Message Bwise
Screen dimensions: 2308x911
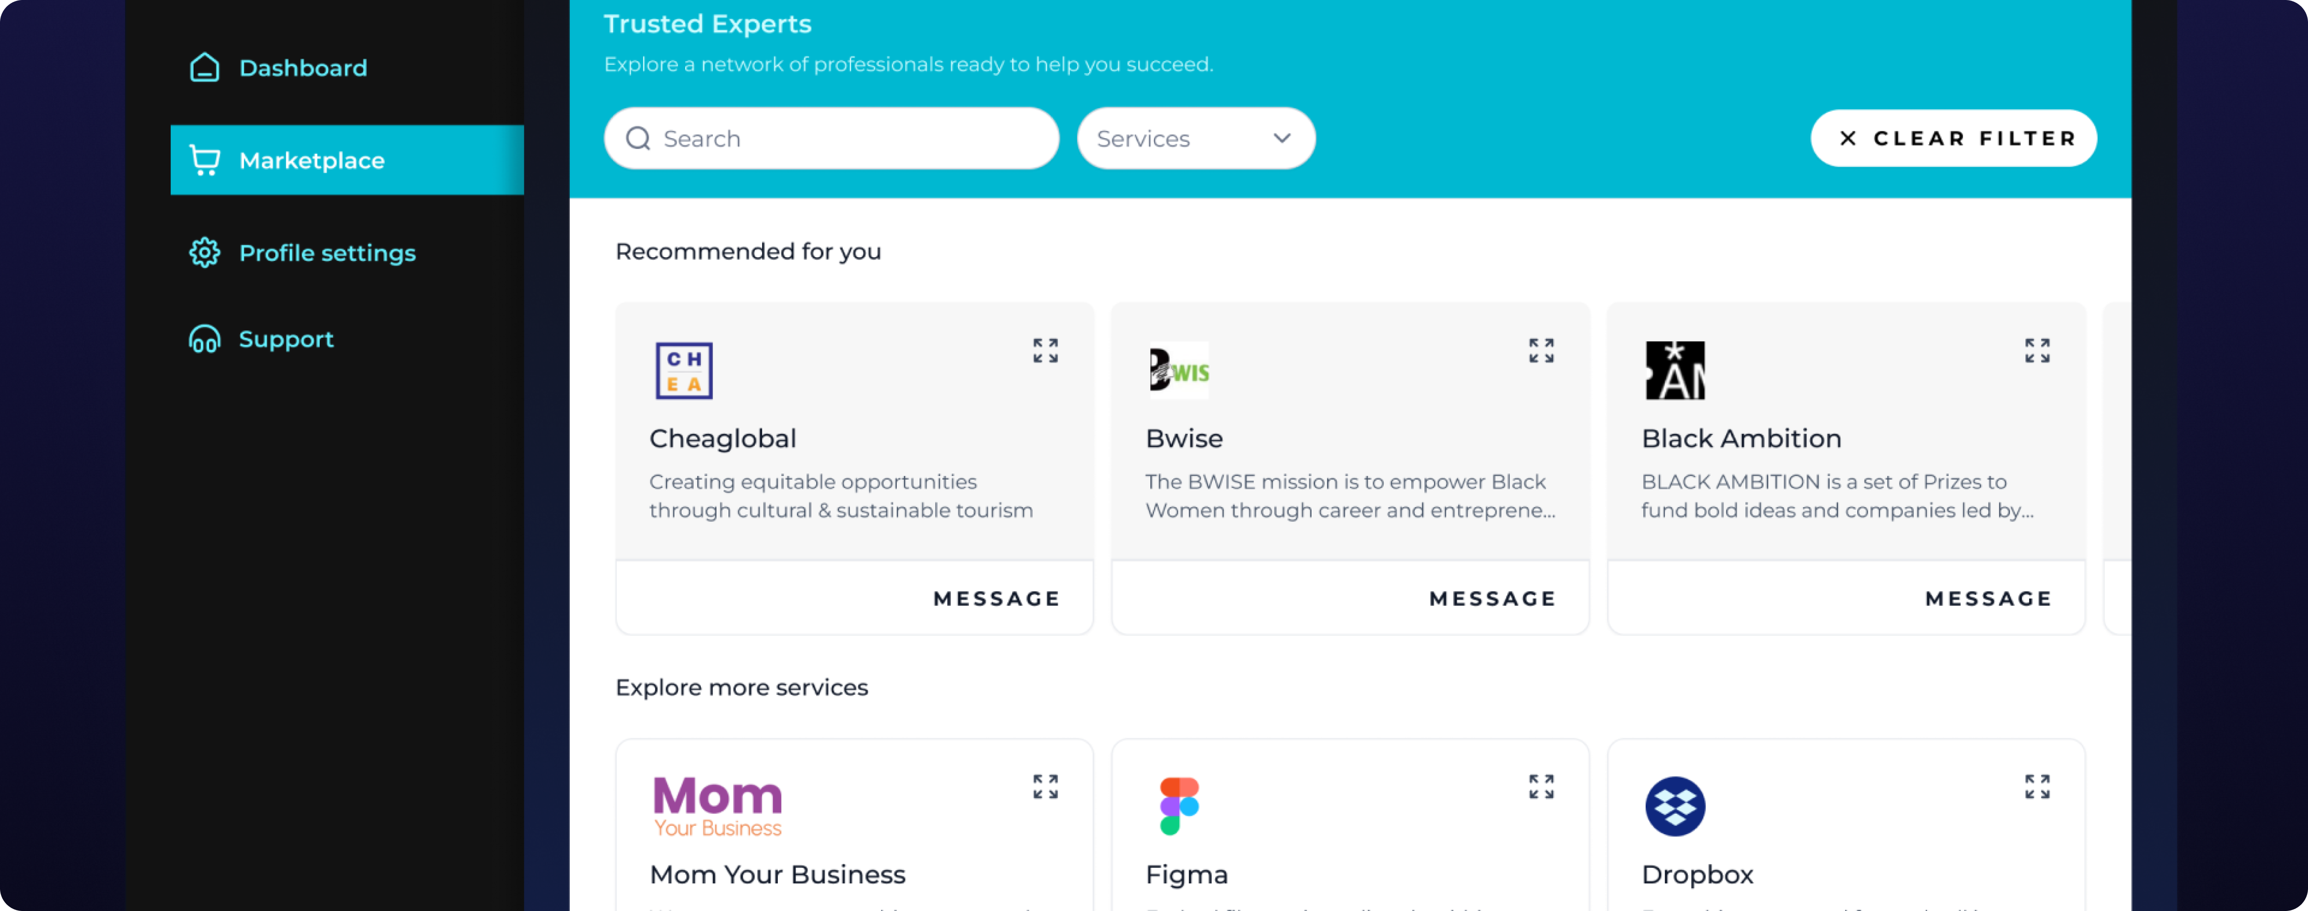tap(1492, 598)
